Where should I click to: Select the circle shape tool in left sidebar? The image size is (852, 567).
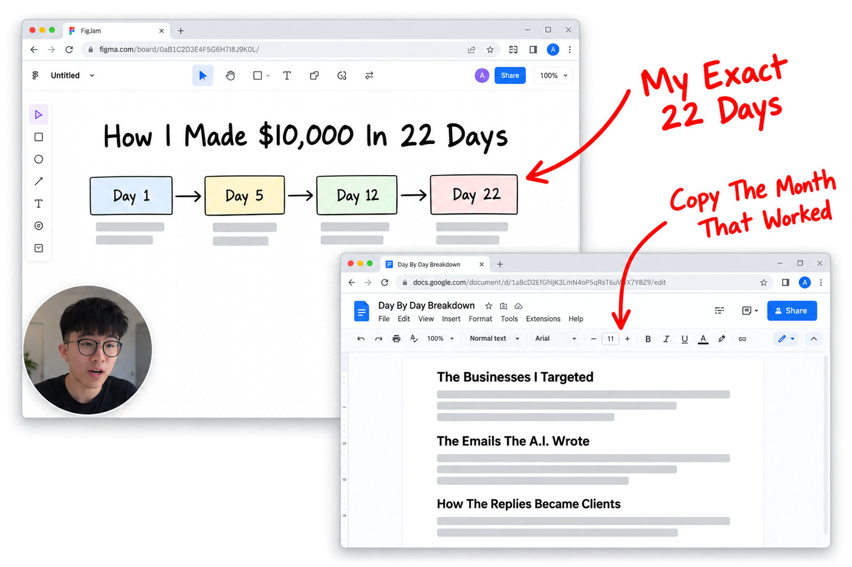click(38, 159)
